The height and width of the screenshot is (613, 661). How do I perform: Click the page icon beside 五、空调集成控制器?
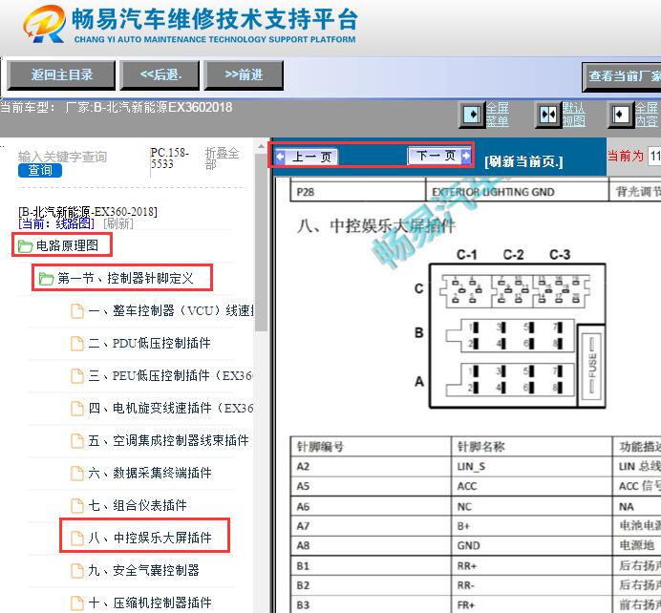[x=76, y=441]
